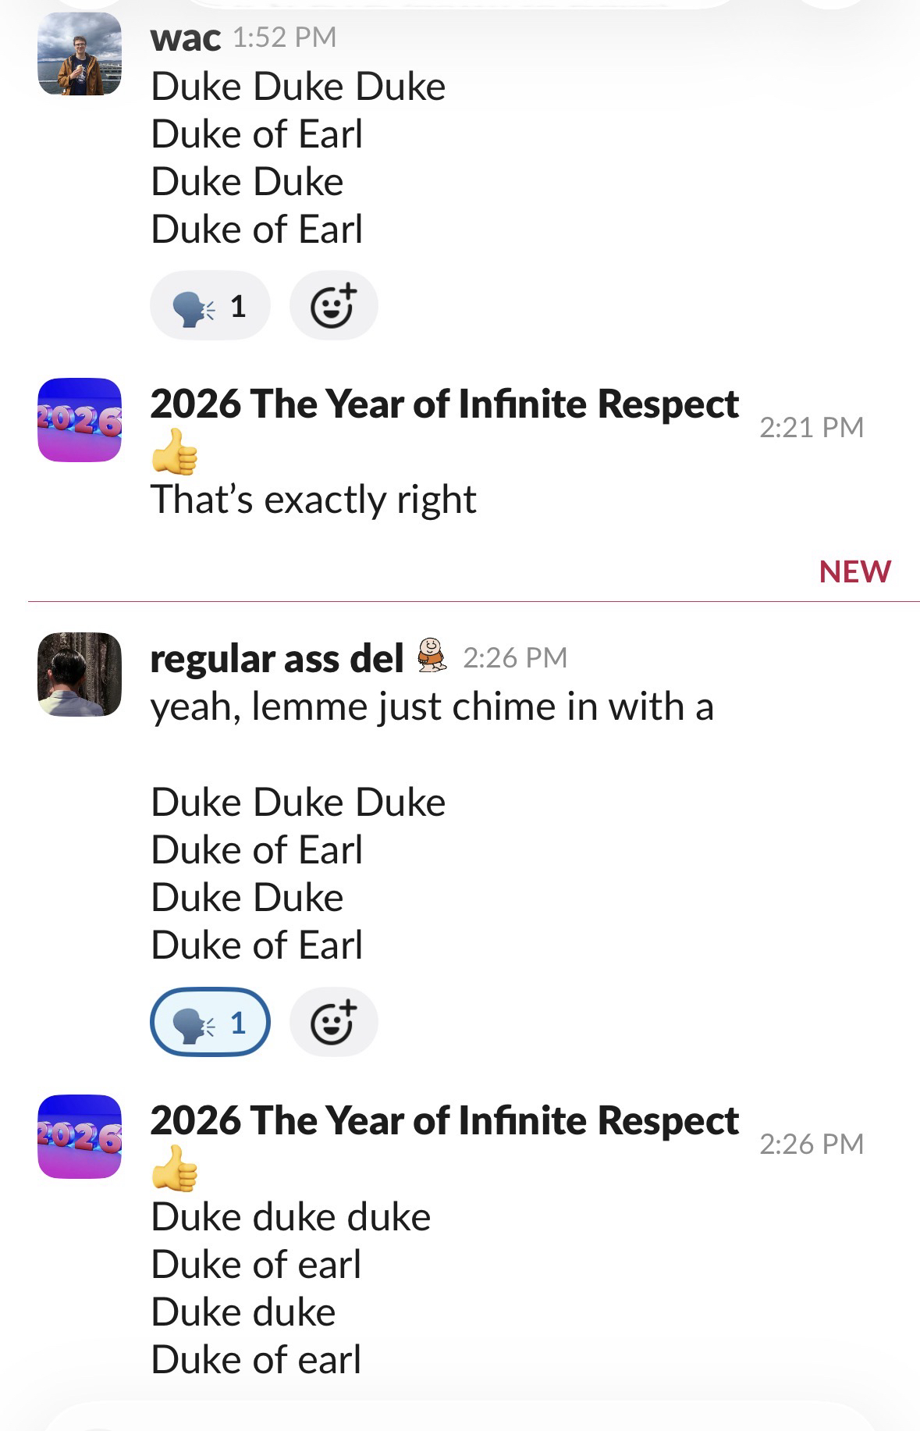This screenshot has height=1431, width=920.
Task: Tap thumbs up emoji in 2:26 PM message
Action: [x=175, y=1168]
